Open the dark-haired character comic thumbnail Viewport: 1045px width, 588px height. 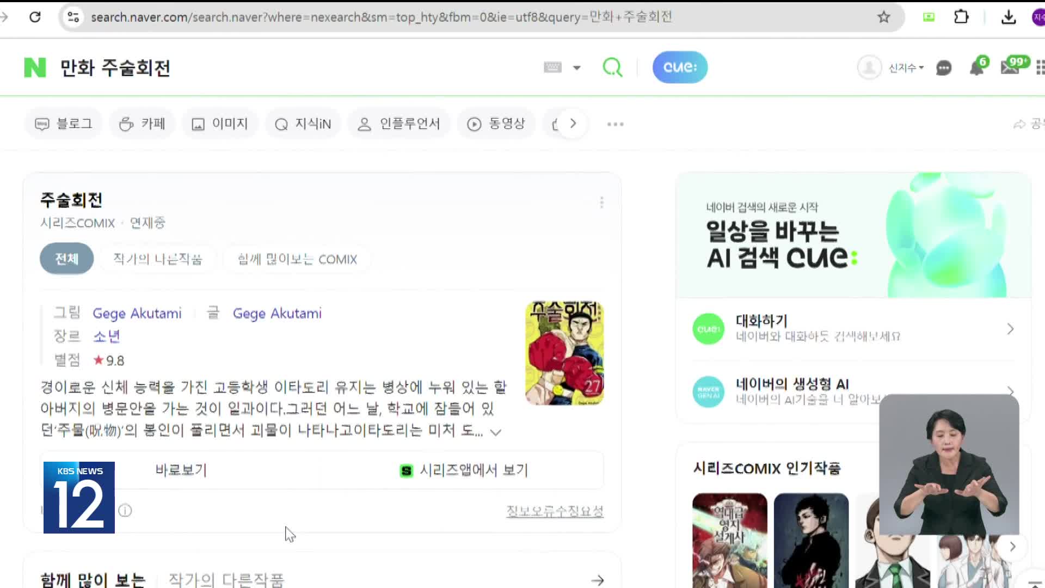tap(811, 540)
